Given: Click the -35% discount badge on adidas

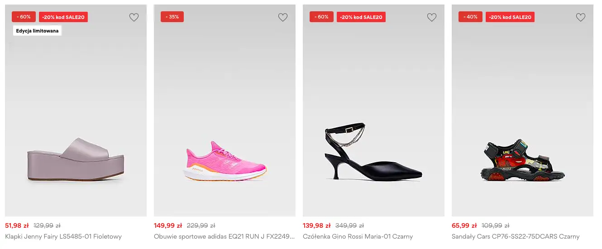Looking at the screenshot, I should tap(172, 17).
